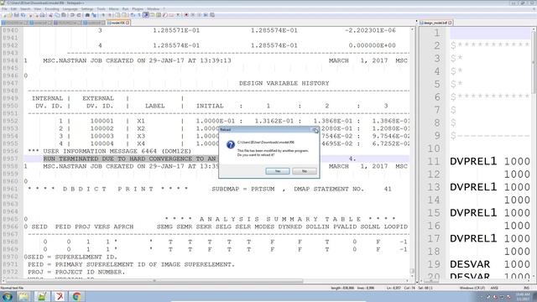
Task: Click ANSI encoding in status bar
Action: (x=494, y=289)
